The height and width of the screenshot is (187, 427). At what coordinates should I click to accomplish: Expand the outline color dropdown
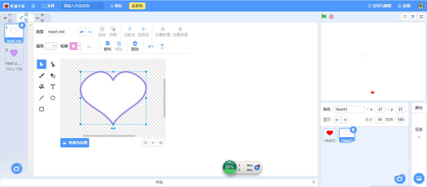[79, 46]
